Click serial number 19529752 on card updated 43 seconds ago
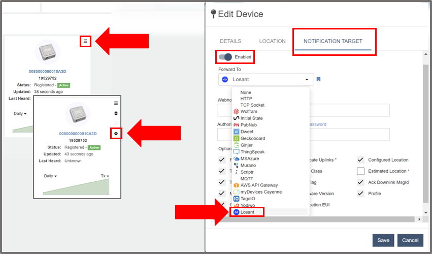This screenshot has width=432, height=254. point(78,140)
